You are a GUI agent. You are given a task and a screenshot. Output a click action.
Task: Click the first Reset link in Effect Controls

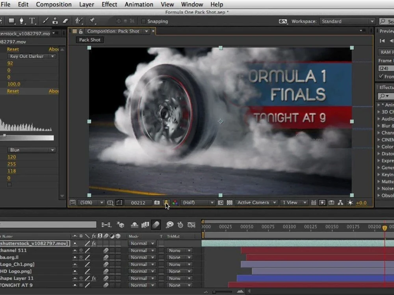coord(13,49)
